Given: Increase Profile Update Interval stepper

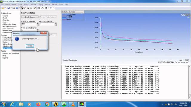Looking at the screenshot, I should (x=38, y=29).
